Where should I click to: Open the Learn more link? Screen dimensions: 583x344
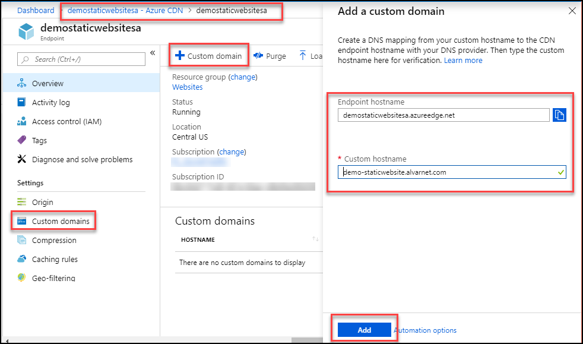pyautogui.click(x=463, y=60)
